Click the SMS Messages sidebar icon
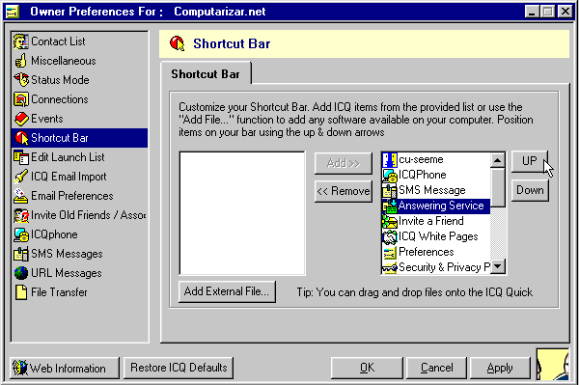The image size is (579, 385). point(20,254)
